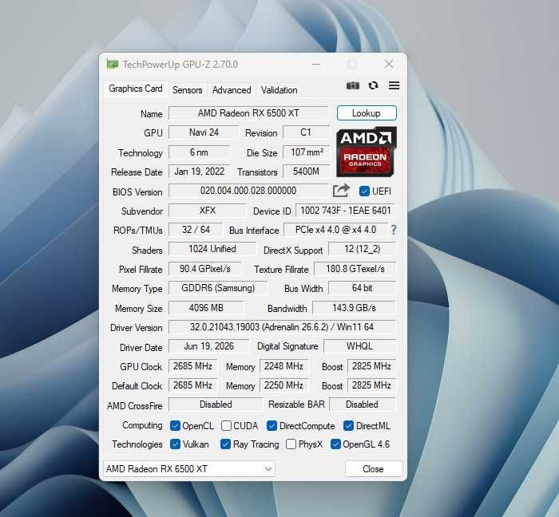Click the Technology value 6 nm

click(200, 152)
